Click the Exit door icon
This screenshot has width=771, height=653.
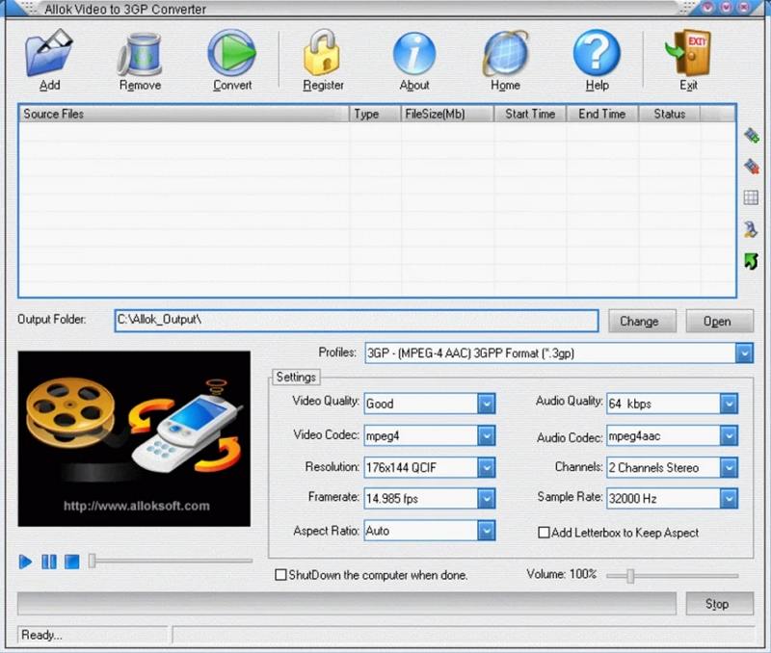pos(688,54)
